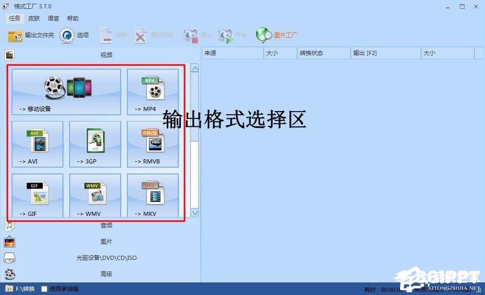Click the 图片工厂 toolbar label
Screen dimensions: 485x295
click(x=285, y=35)
